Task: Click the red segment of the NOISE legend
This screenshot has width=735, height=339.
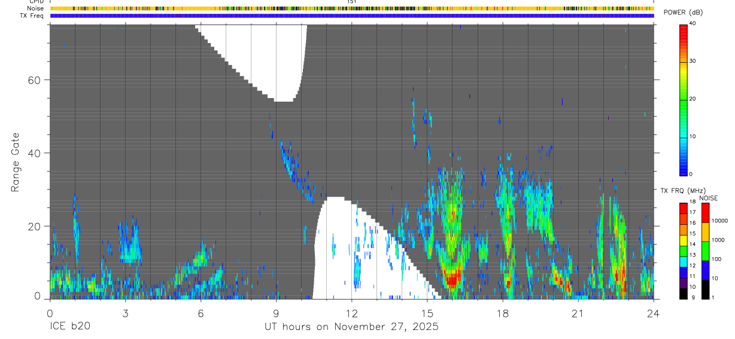Action: [x=706, y=213]
